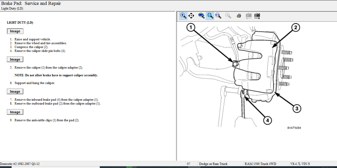Viewport: 337px width, 168px height.
Task: Click the fit-to-window magnifier icon
Action: [210, 16]
